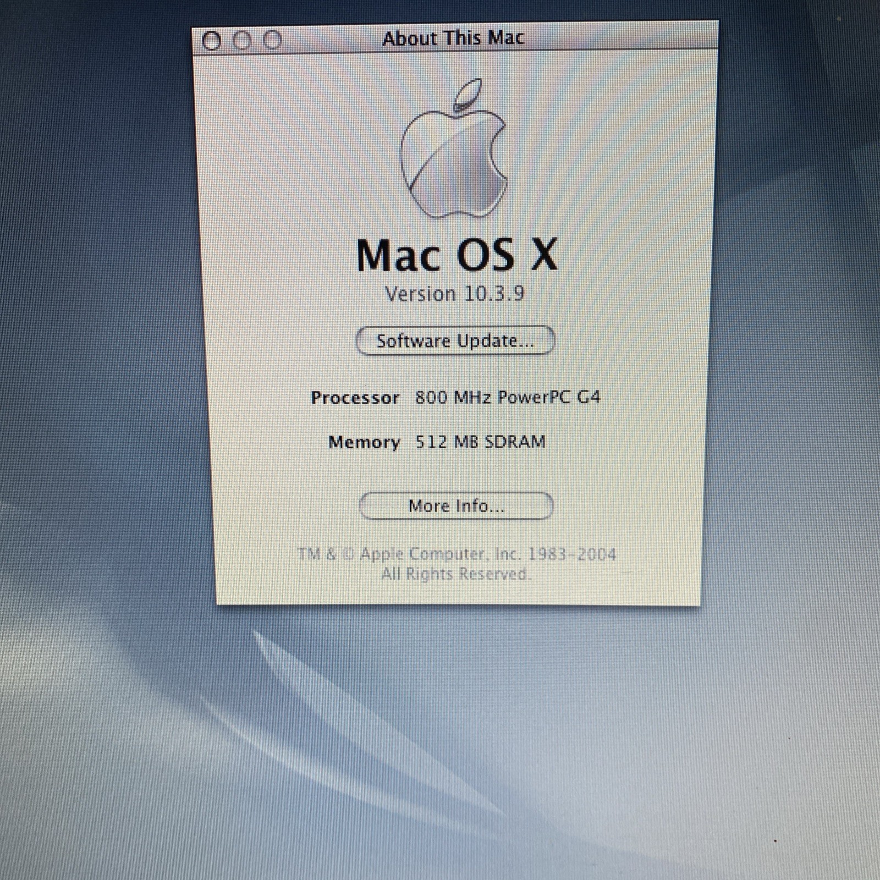Click the Memory label
Viewport: 880px width, 880px height.
tap(364, 442)
